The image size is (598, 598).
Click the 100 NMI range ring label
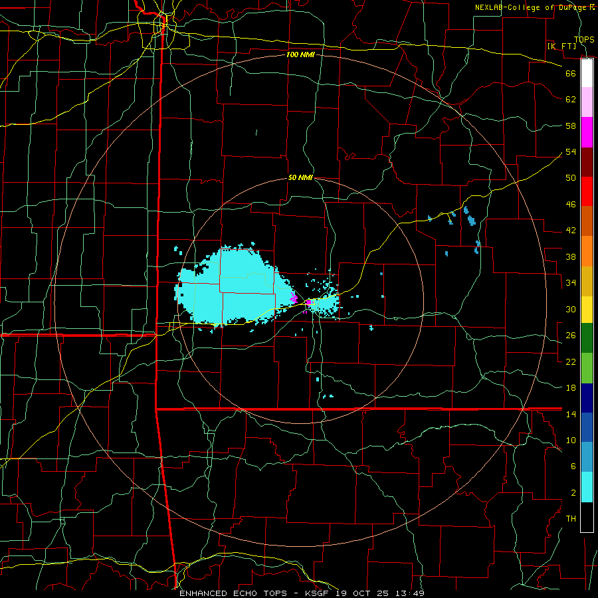[300, 54]
